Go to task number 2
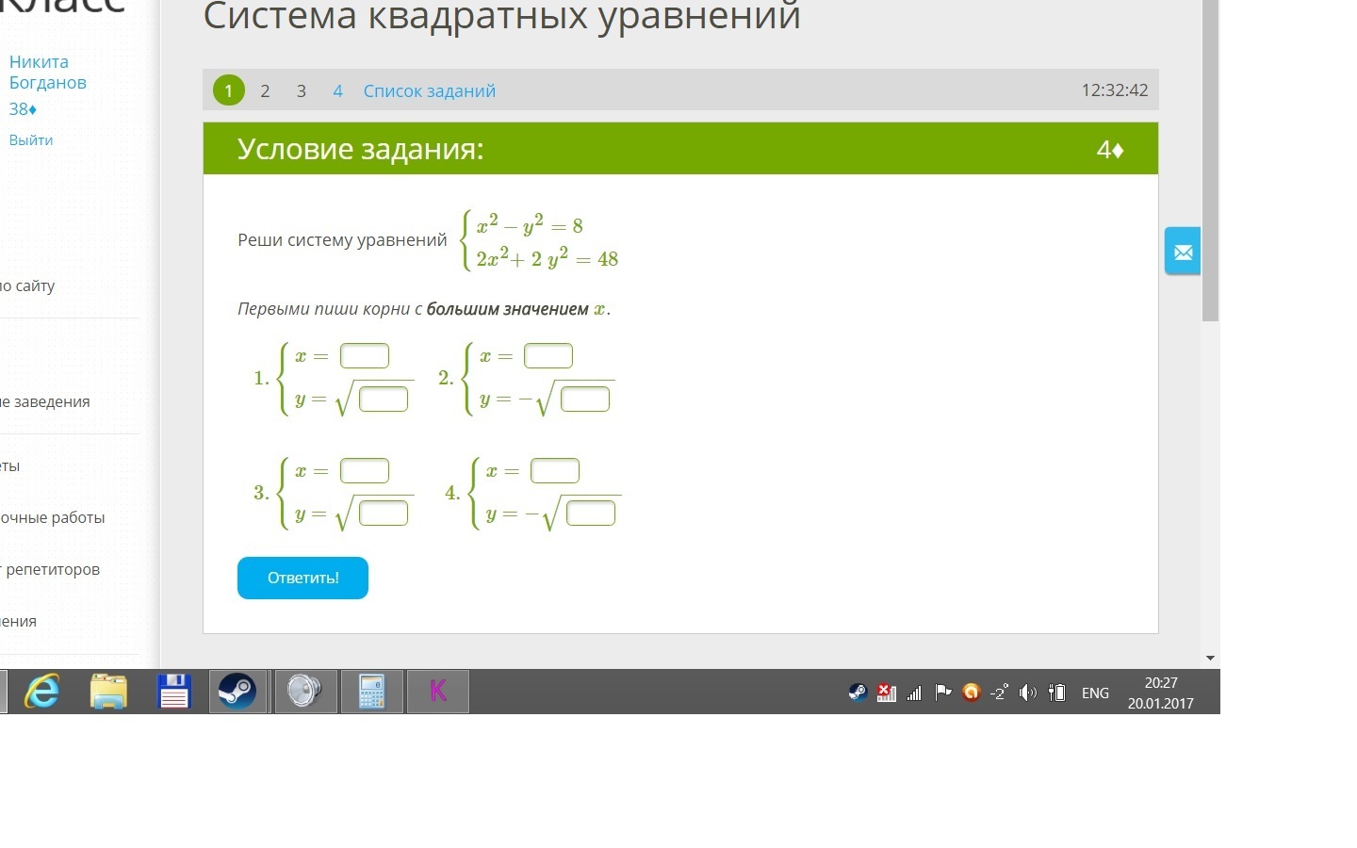 coord(265,91)
